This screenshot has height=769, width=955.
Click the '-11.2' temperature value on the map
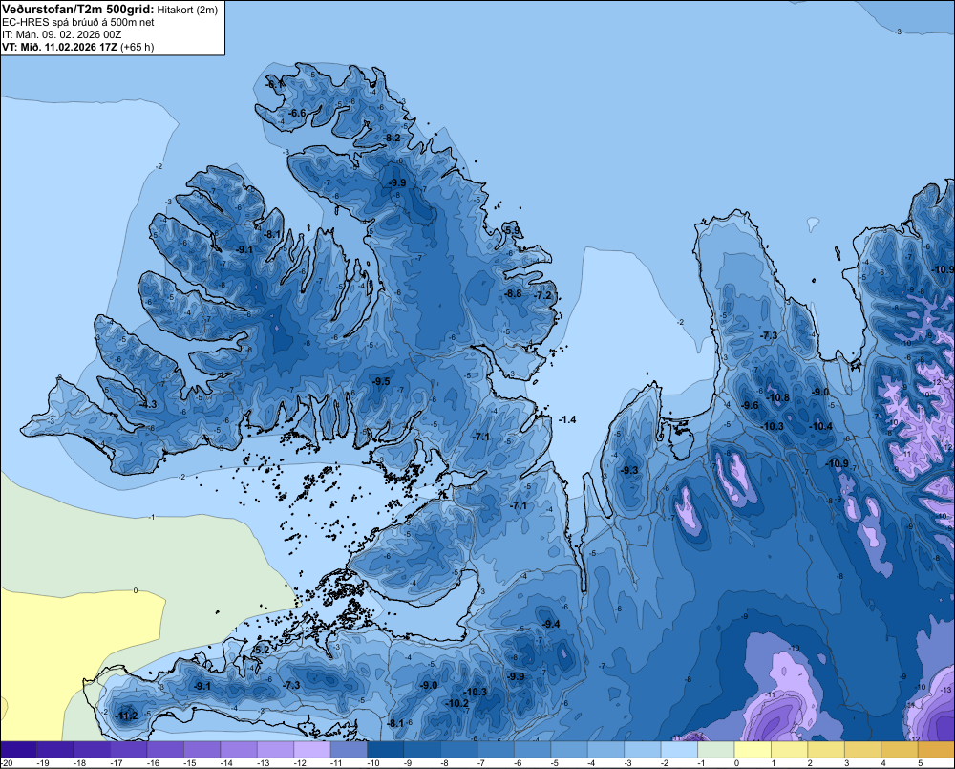tap(127, 716)
